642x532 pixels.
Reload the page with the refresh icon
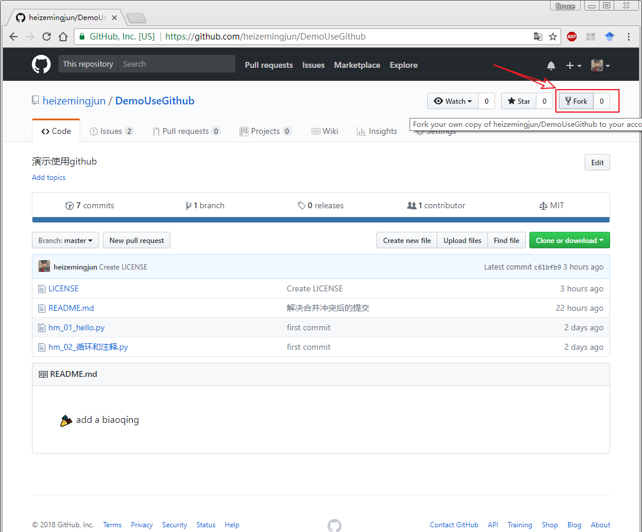47,37
